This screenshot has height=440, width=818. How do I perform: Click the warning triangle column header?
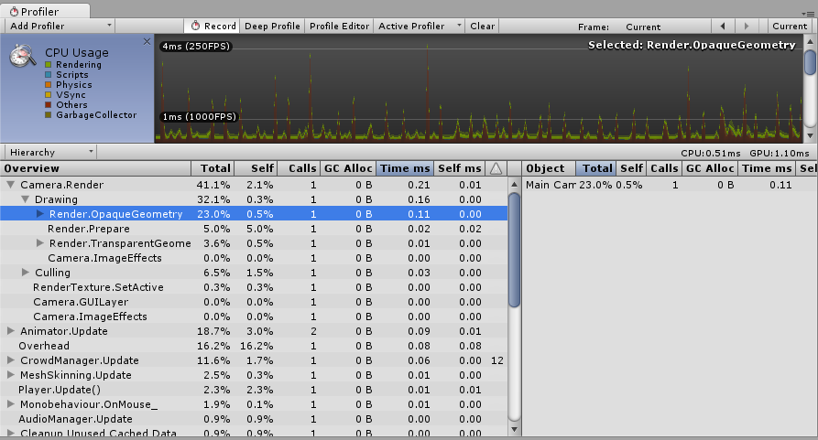[x=496, y=168]
